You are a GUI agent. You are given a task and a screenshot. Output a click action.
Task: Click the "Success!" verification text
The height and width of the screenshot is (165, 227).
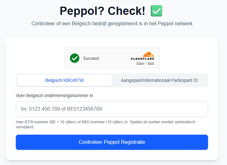coord(91,58)
